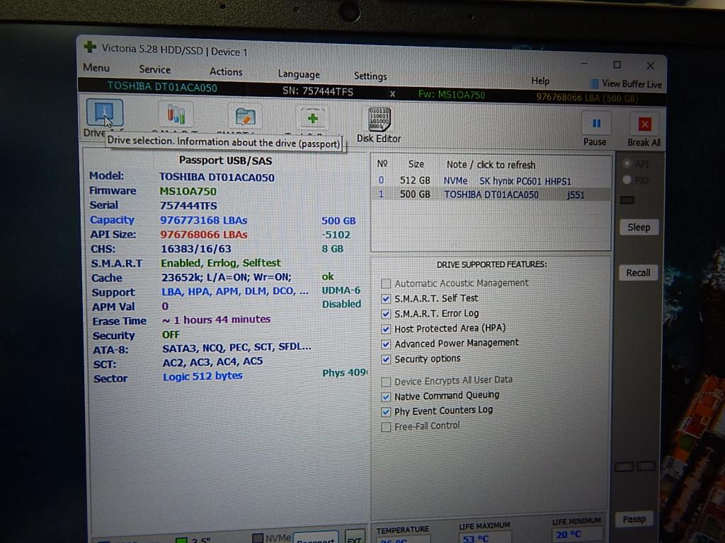The height and width of the screenshot is (543, 725).
Task: Toggle Free-Fall Control checkbox
Action: tap(386, 427)
